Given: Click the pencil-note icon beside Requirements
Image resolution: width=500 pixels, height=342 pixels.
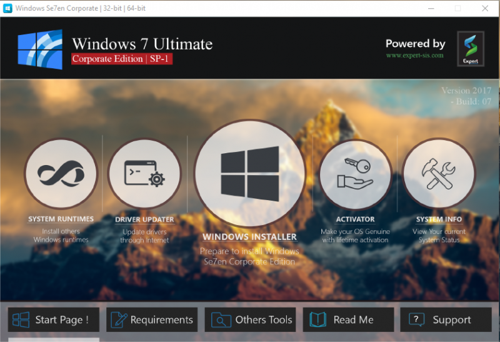Looking at the screenshot, I should click(119, 319).
